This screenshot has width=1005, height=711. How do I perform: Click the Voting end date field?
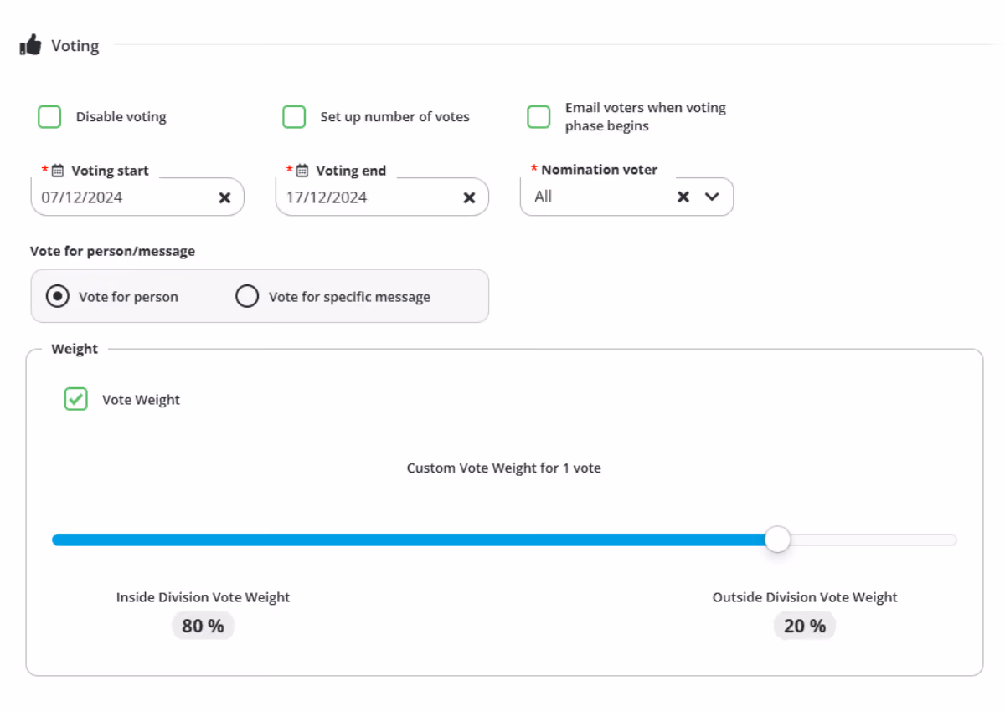(382, 197)
